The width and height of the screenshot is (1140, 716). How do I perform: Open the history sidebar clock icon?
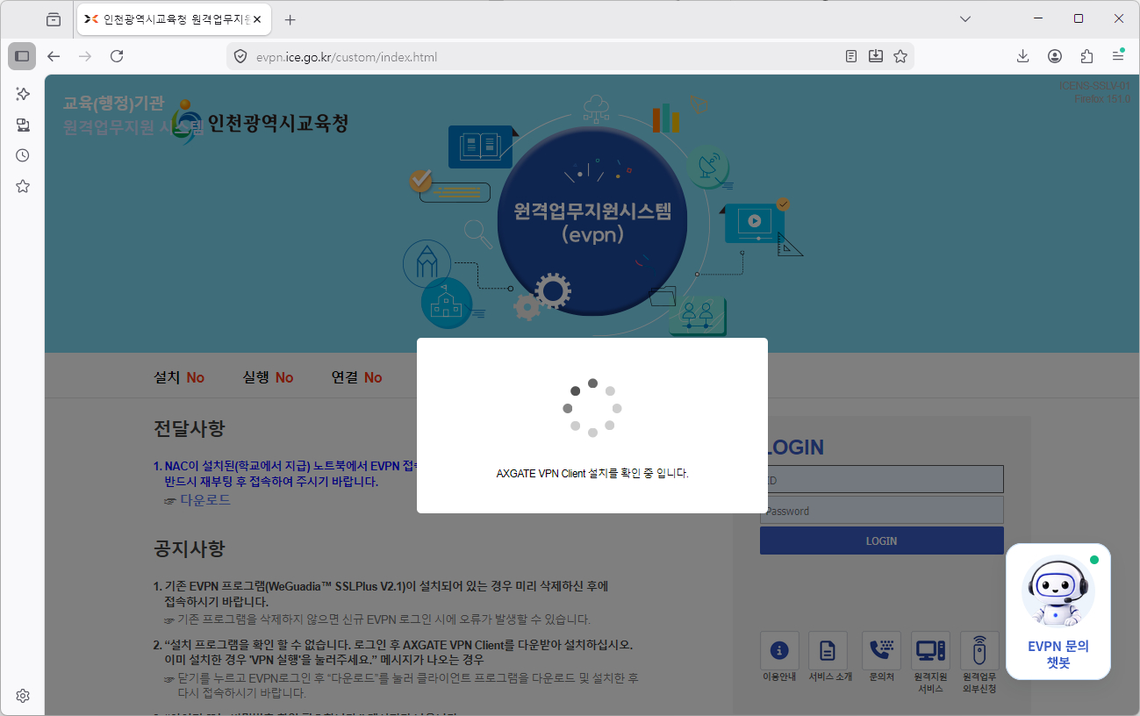23,155
